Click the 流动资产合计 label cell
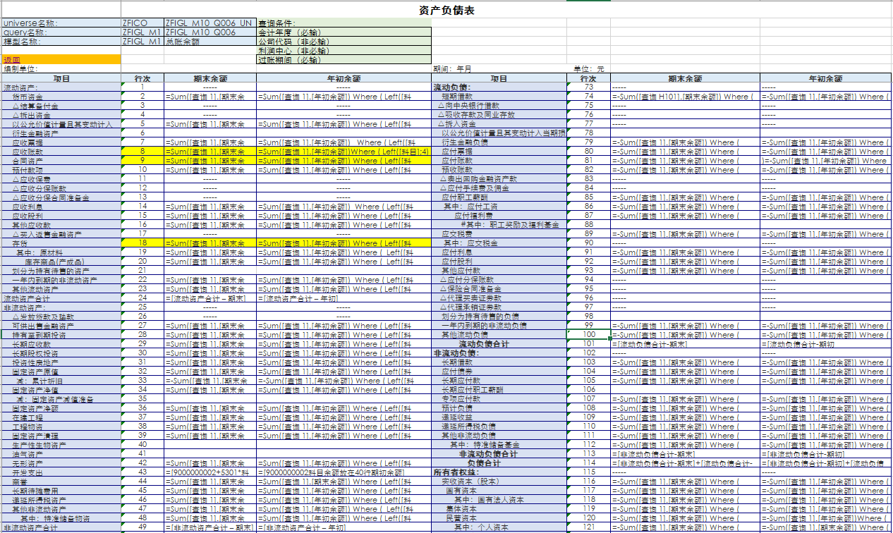Screen dimensions: 893x533 click(x=61, y=298)
